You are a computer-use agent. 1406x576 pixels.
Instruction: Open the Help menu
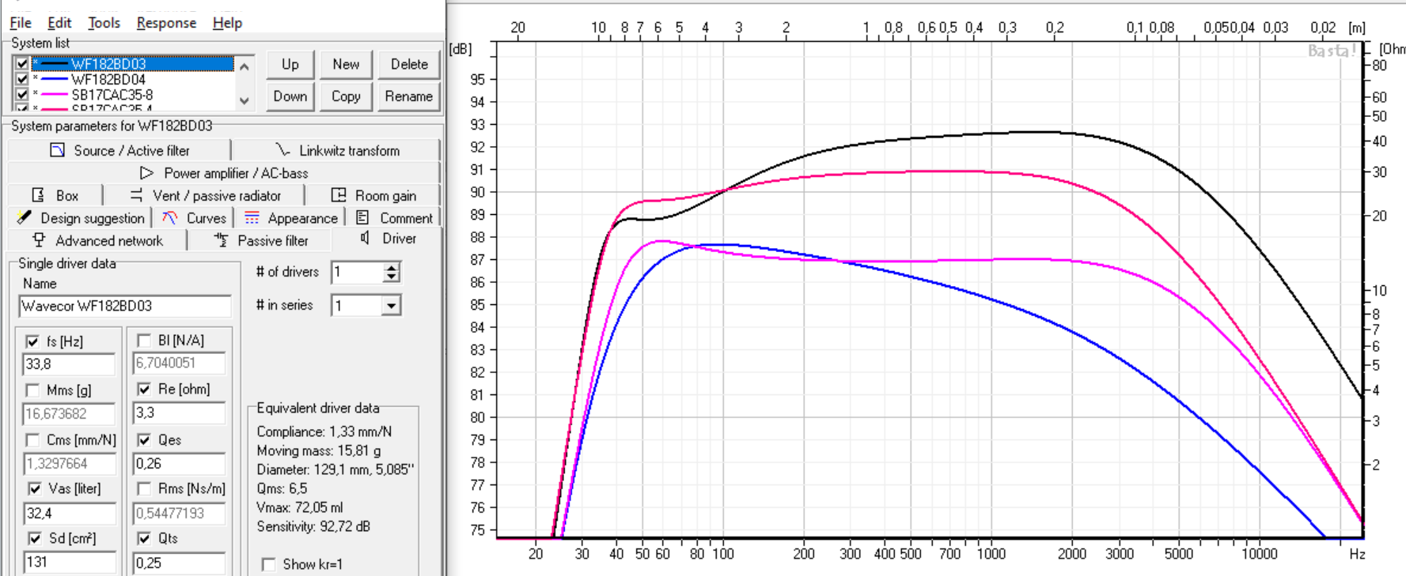[x=227, y=23]
